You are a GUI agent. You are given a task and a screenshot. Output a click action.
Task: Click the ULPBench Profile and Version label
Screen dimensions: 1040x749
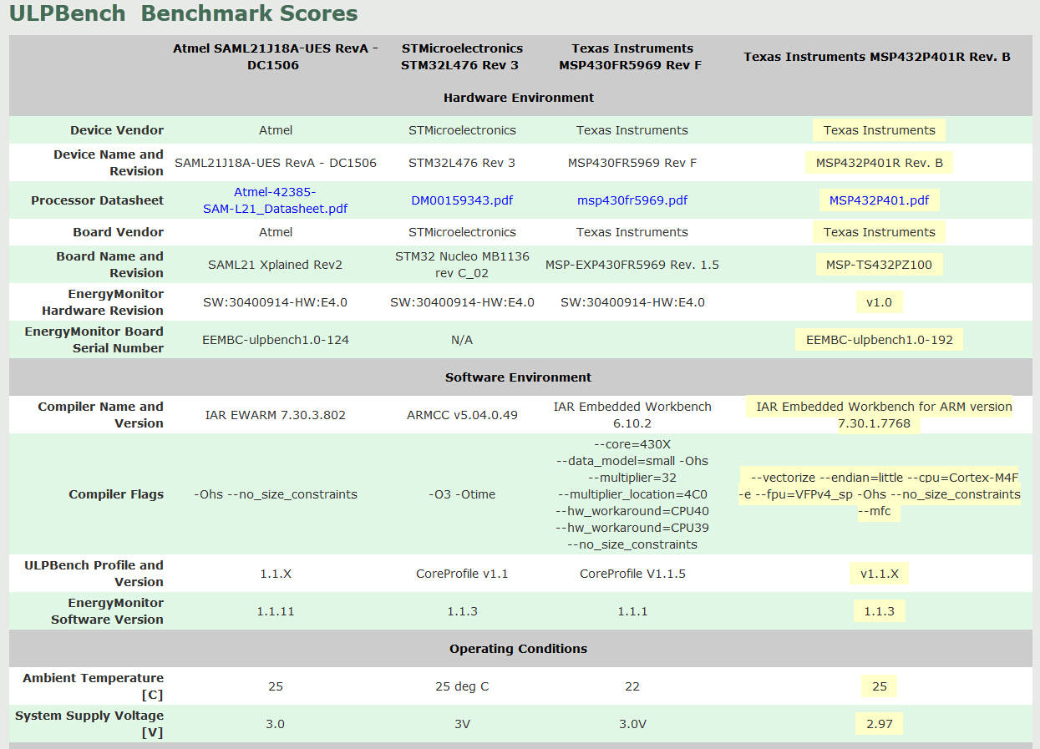click(94, 574)
